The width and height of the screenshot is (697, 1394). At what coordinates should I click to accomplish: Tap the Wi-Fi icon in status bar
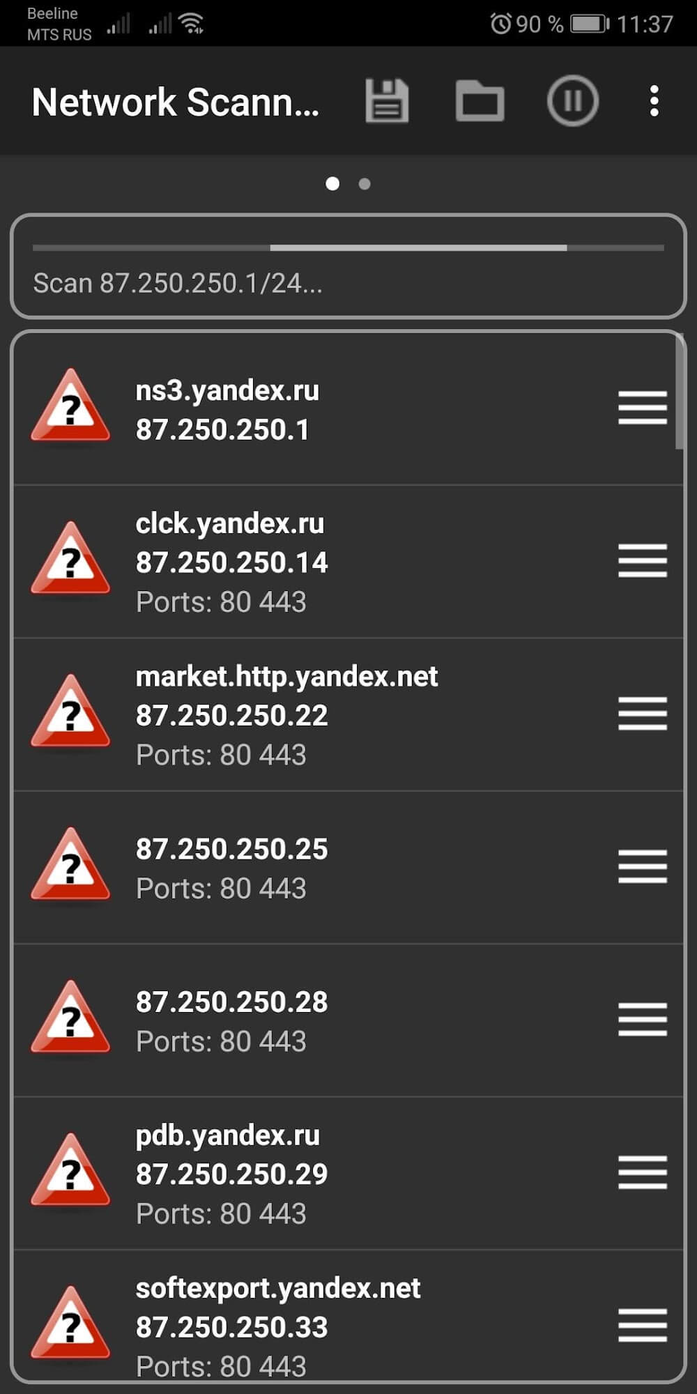point(191,24)
